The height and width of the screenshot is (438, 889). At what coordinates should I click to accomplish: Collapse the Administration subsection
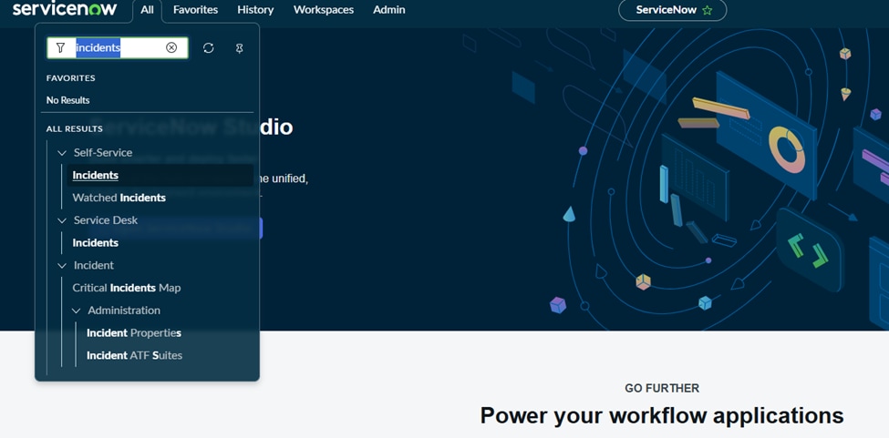click(x=76, y=311)
